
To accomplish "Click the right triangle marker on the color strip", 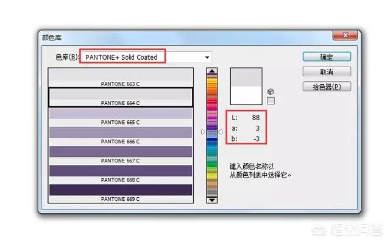I will 221,132.
